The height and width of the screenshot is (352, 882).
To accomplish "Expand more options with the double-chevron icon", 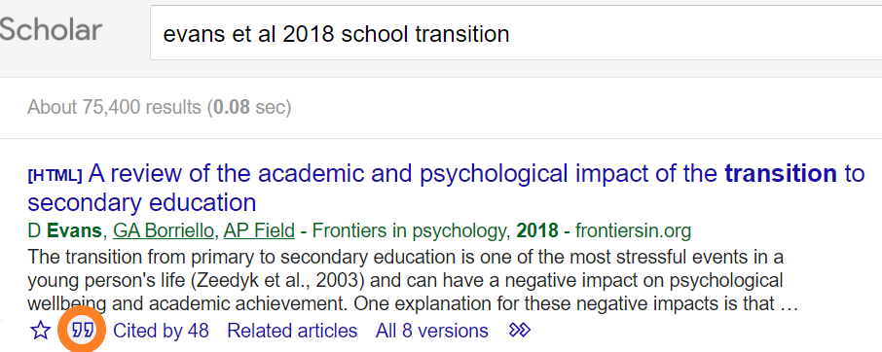I will (519, 330).
